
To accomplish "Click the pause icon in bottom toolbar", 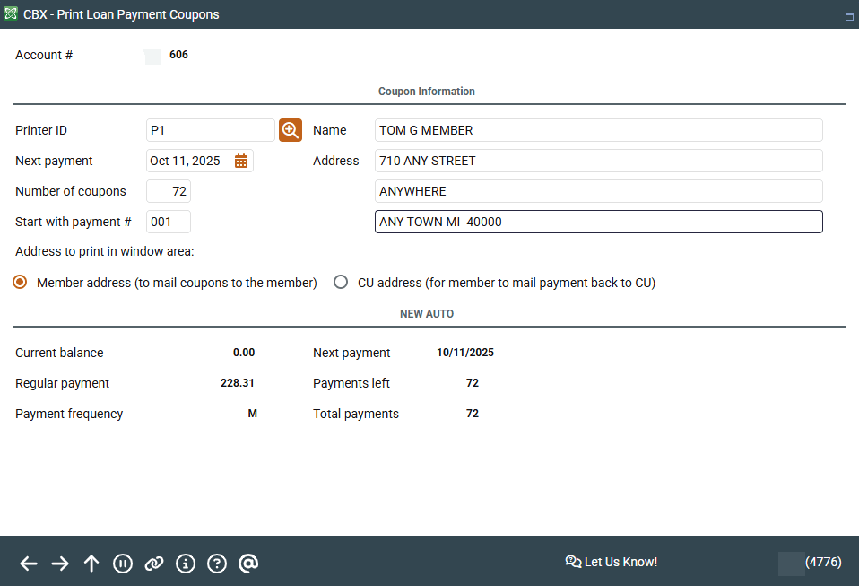I will click(x=123, y=563).
